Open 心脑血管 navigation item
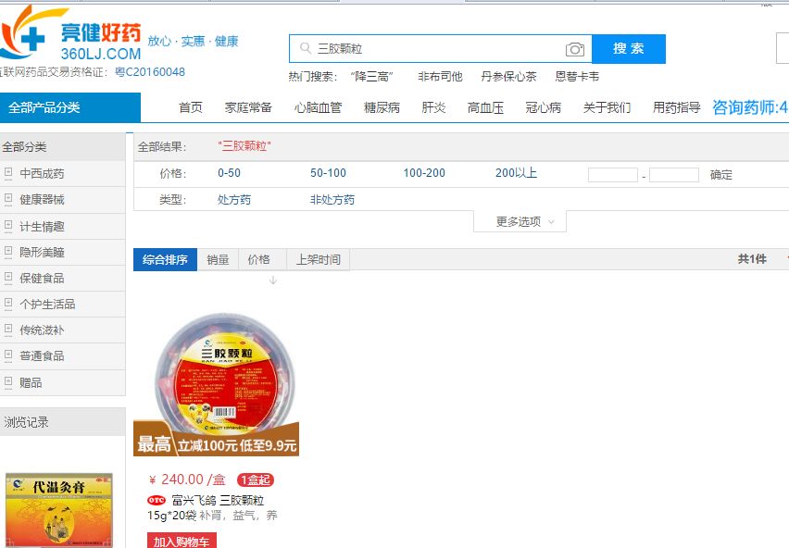The width and height of the screenshot is (789, 548). coord(318,107)
